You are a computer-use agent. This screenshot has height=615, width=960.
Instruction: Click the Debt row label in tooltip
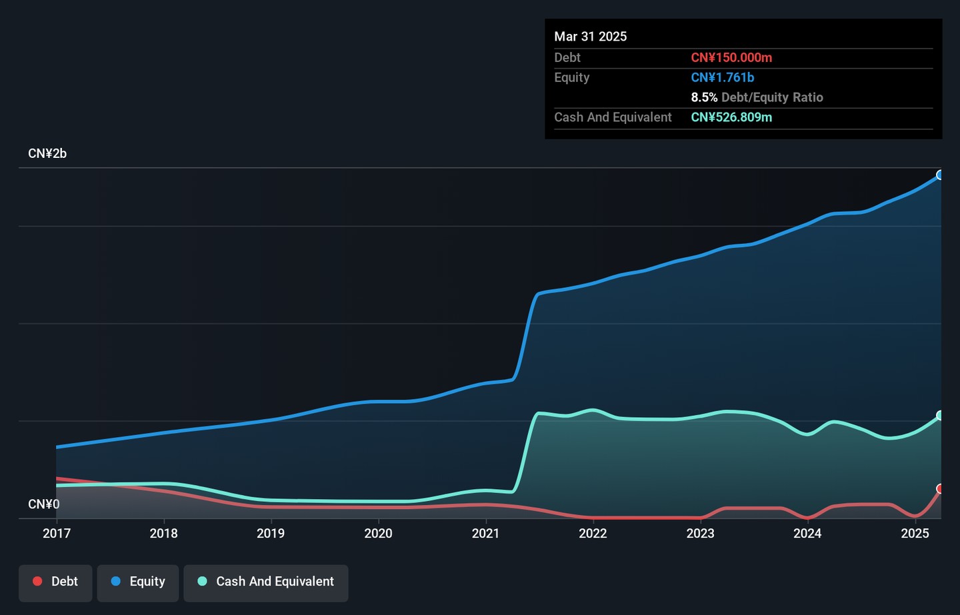pos(567,58)
